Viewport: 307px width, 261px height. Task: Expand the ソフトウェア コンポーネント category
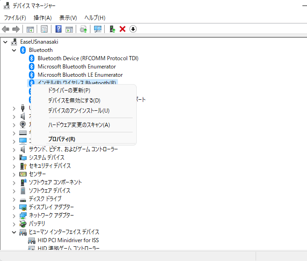14,183
